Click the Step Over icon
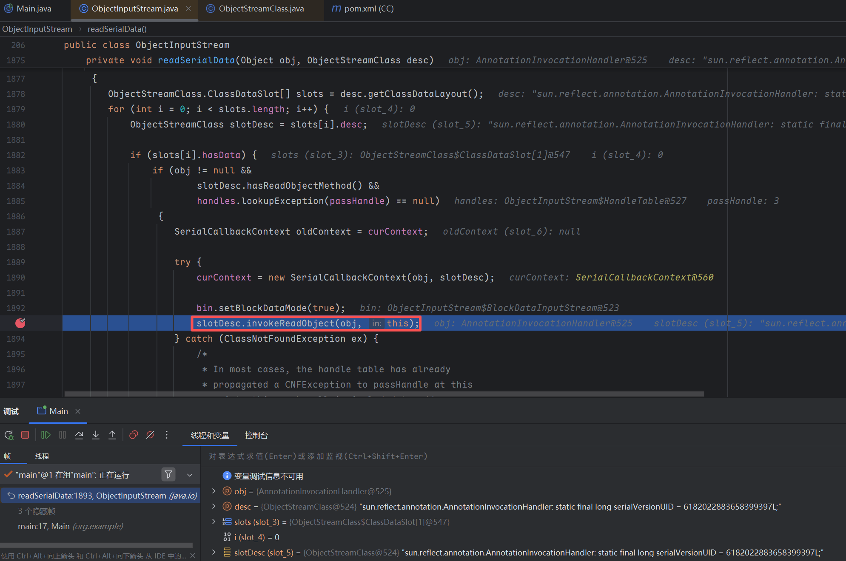Screen dimensions: 846x561 (79, 435)
